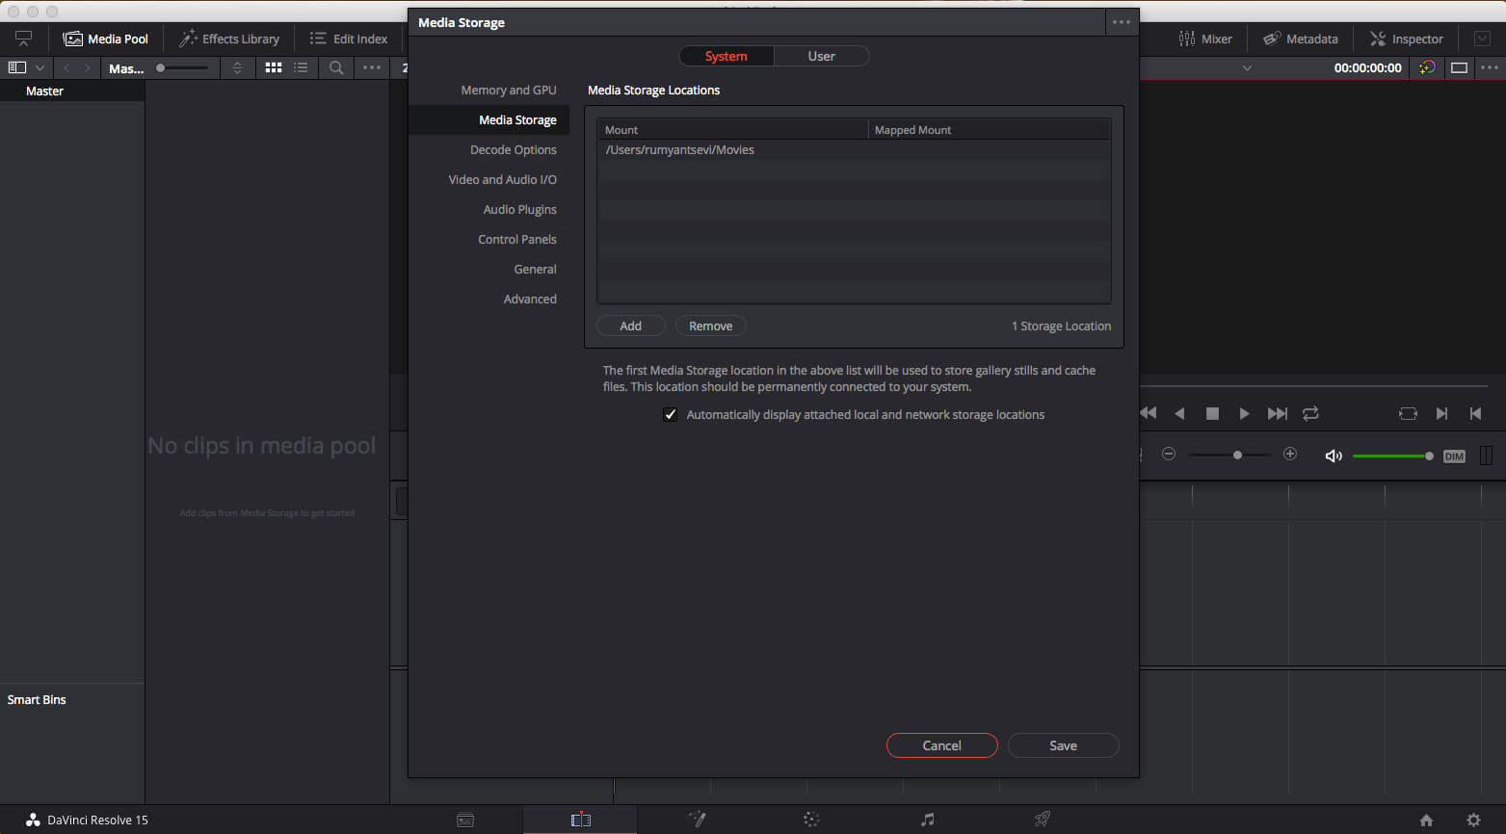The height and width of the screenshot is (834, 1506).
Task: Open Media Storage dialog three-dot menu
Action: (1122, 22)
